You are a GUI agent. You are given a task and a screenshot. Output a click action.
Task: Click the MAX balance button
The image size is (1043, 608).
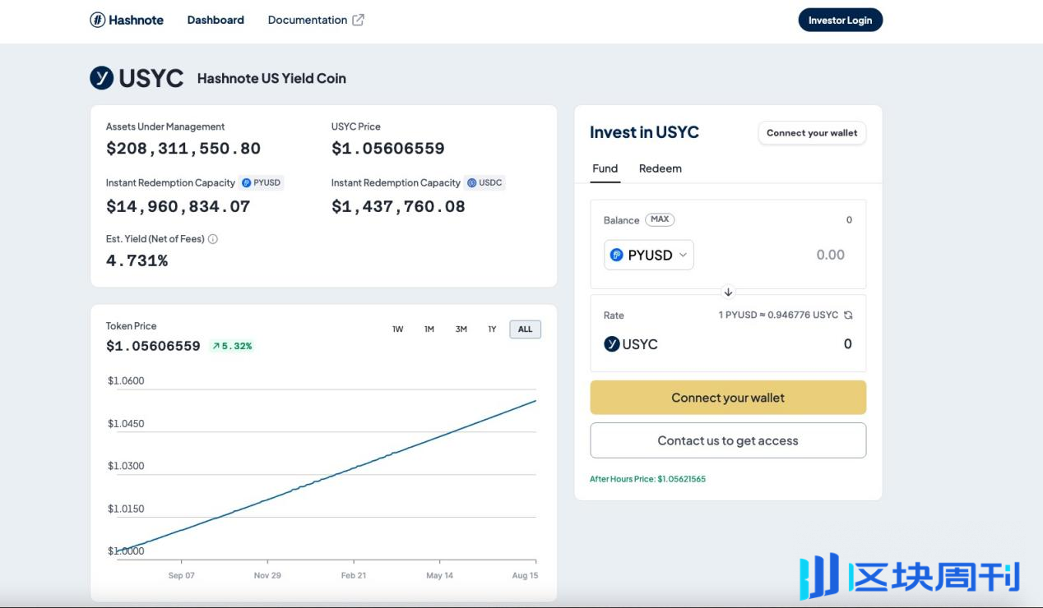point(660,219)
